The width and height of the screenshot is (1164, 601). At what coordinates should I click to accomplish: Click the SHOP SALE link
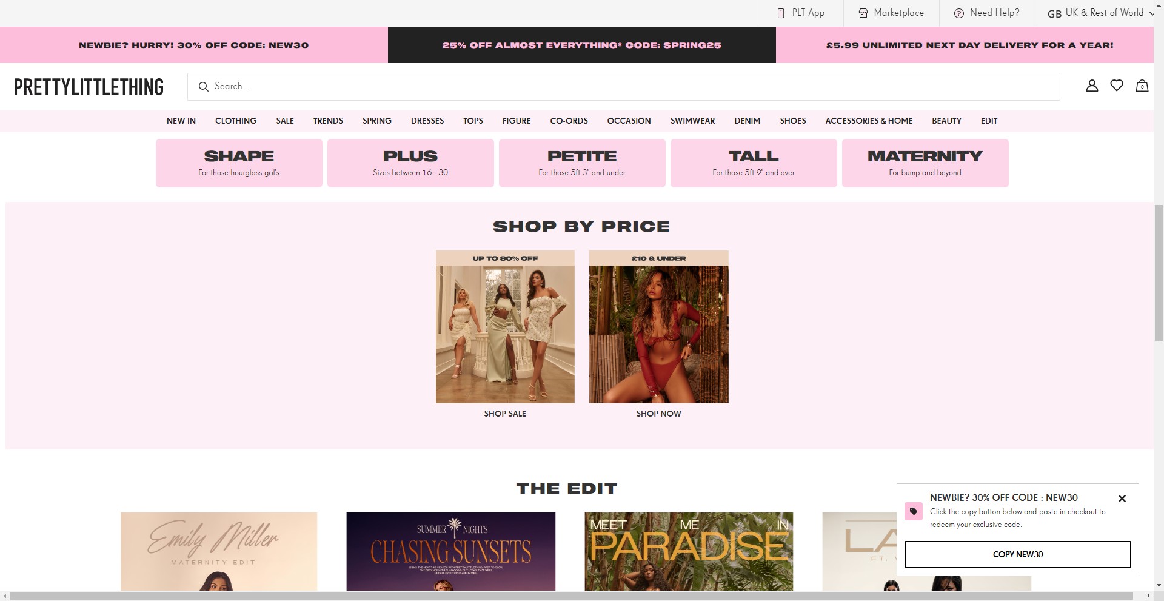click(x=504, y=414)
